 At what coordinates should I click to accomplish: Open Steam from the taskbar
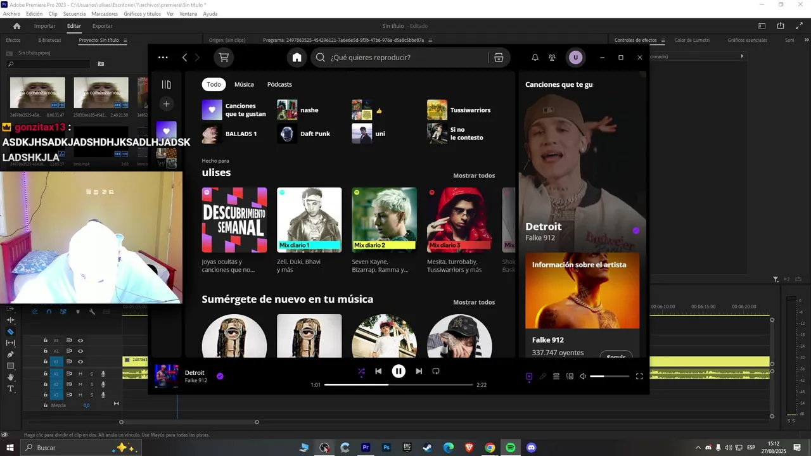(x=428, y=448)
